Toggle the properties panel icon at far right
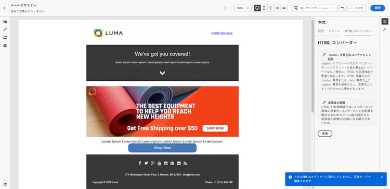 (x=385, y=22)
